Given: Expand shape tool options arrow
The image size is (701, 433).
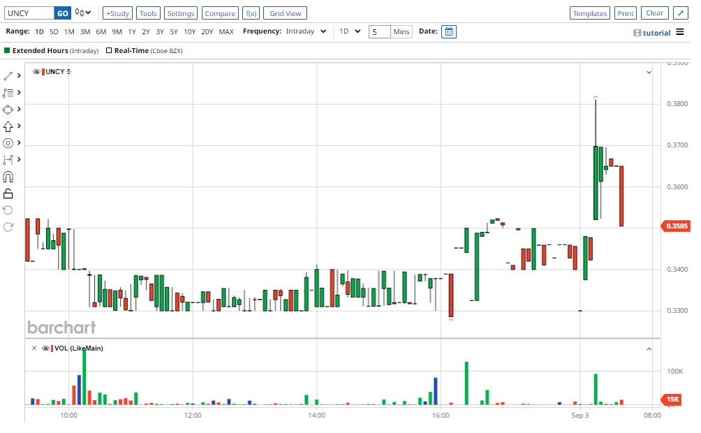Looking at the screenshot, I should pos(19,110).
